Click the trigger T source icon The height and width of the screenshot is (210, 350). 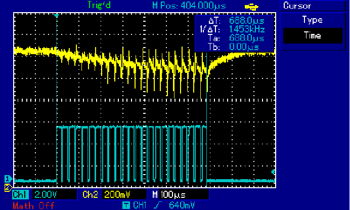(126, 205)
